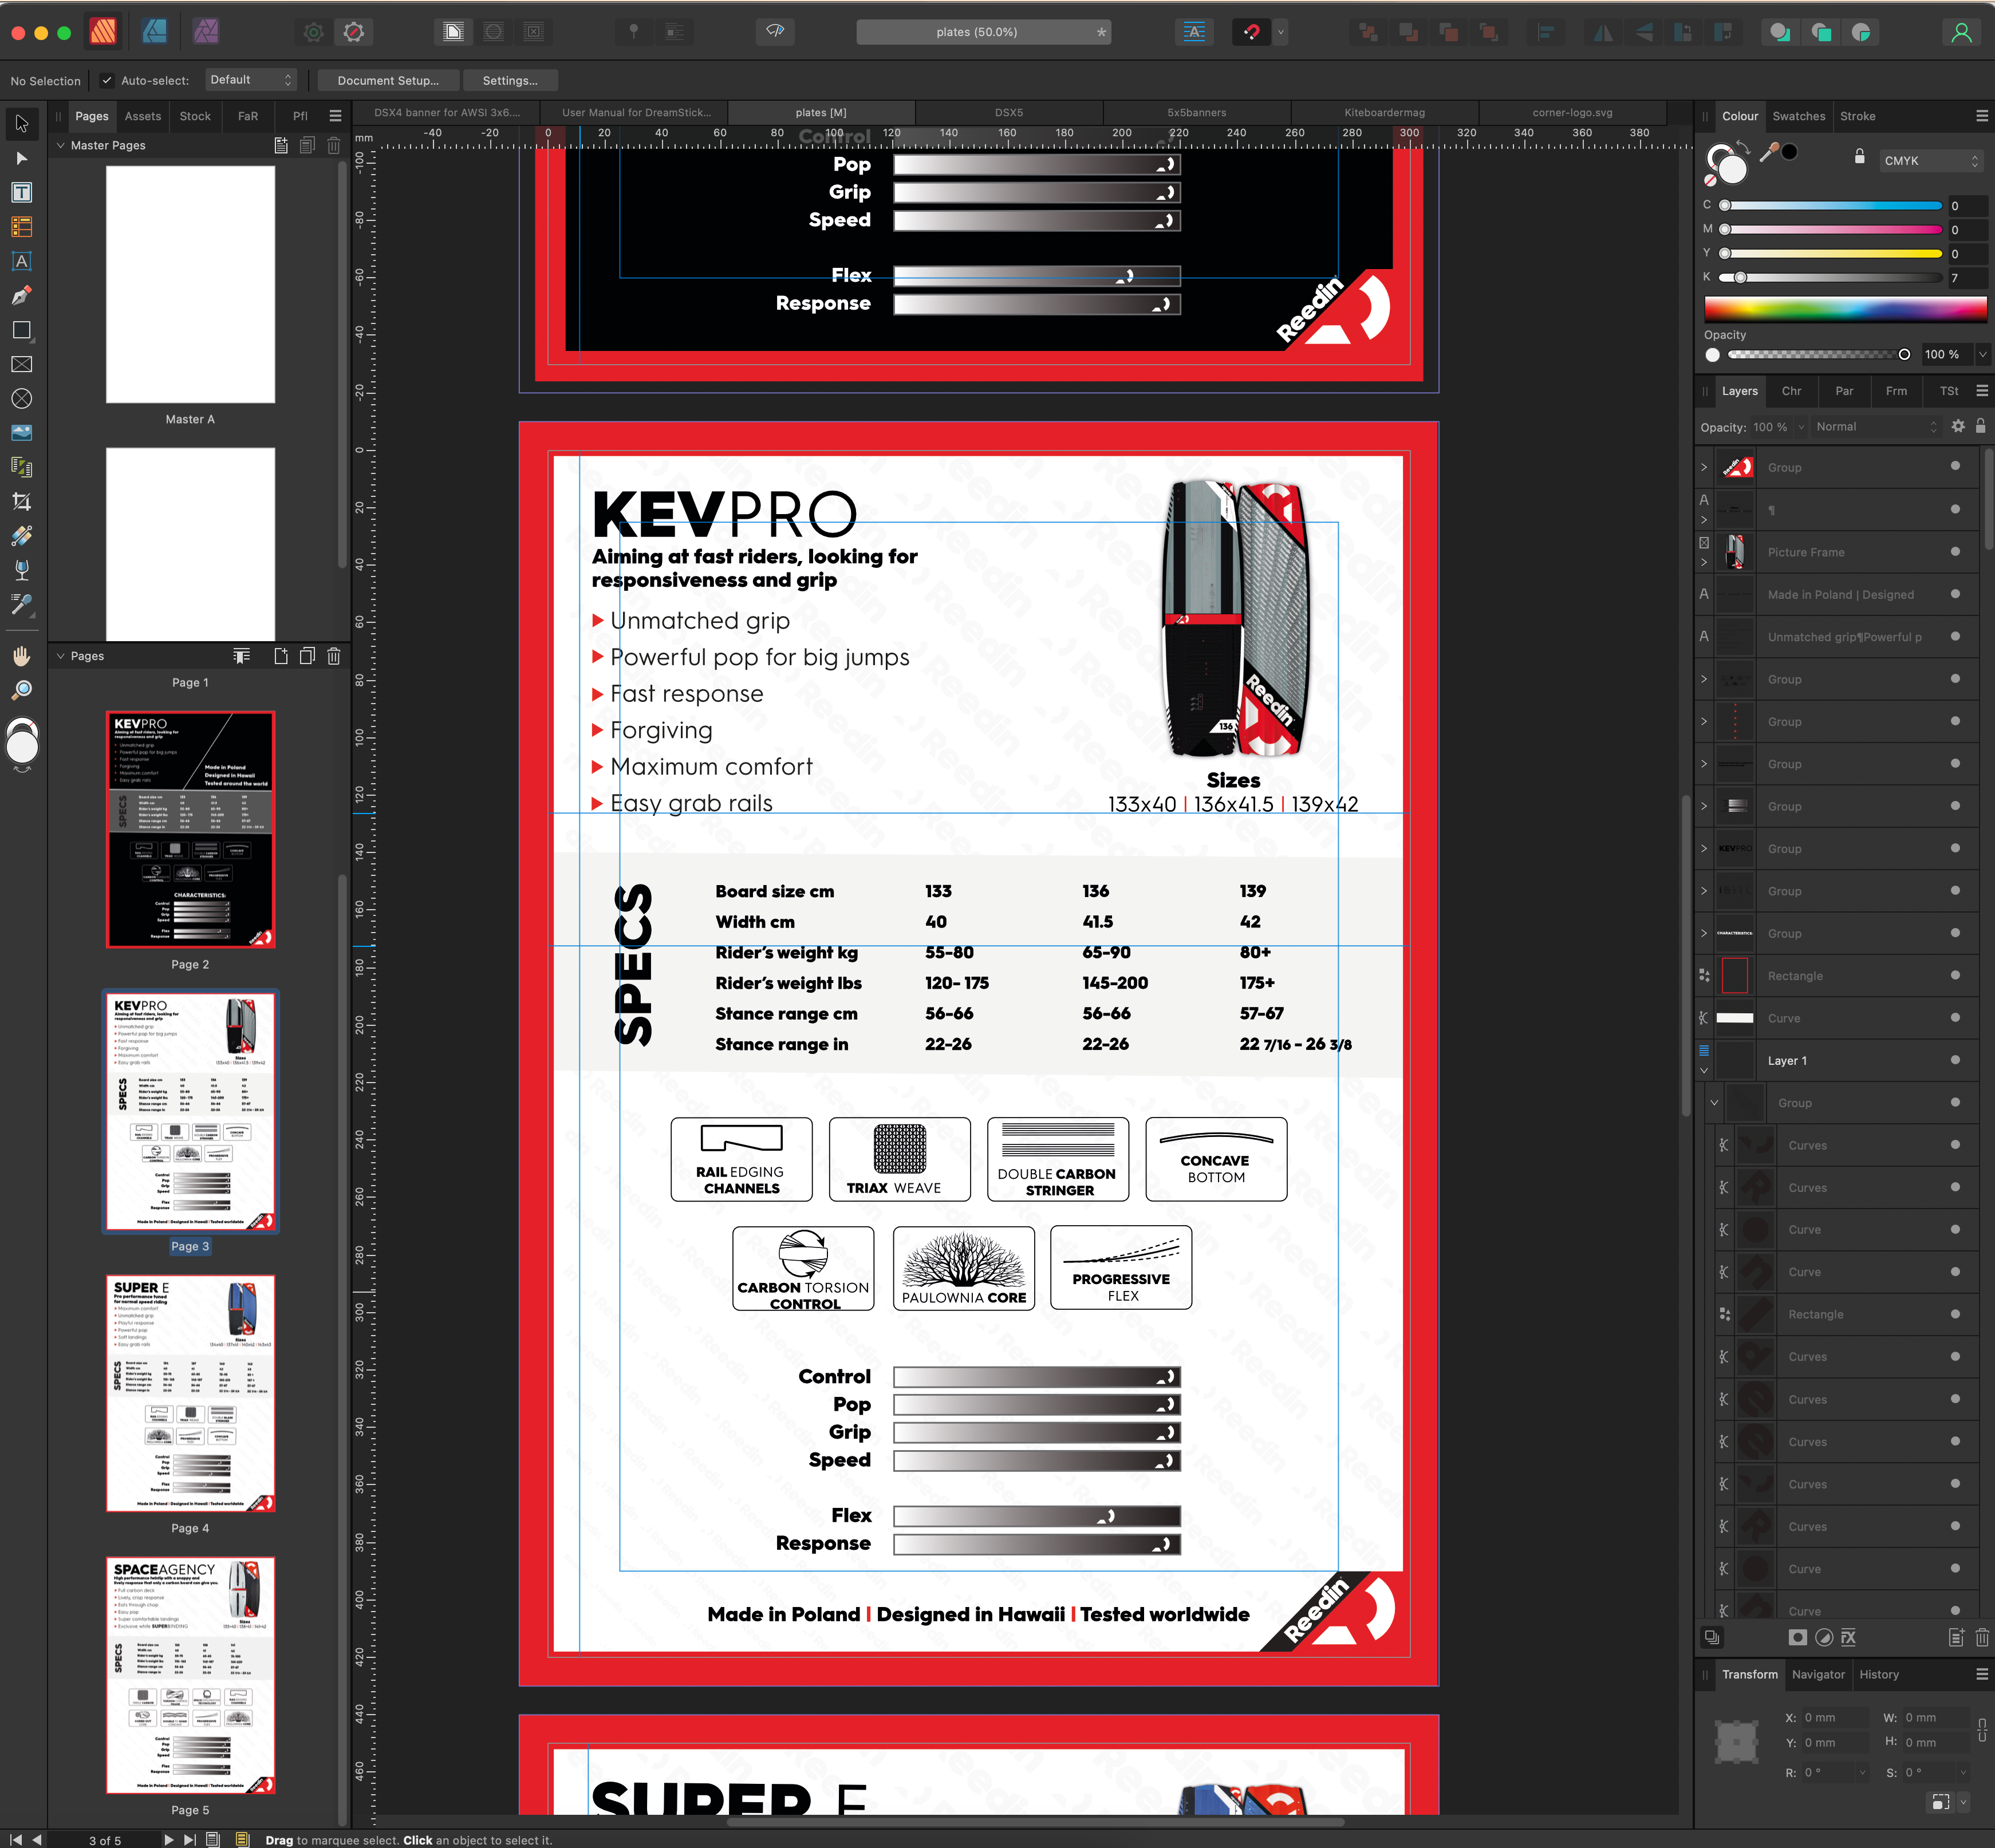Click the colour spectrum bar
1995x1848 pixels.
[1845, 308]
